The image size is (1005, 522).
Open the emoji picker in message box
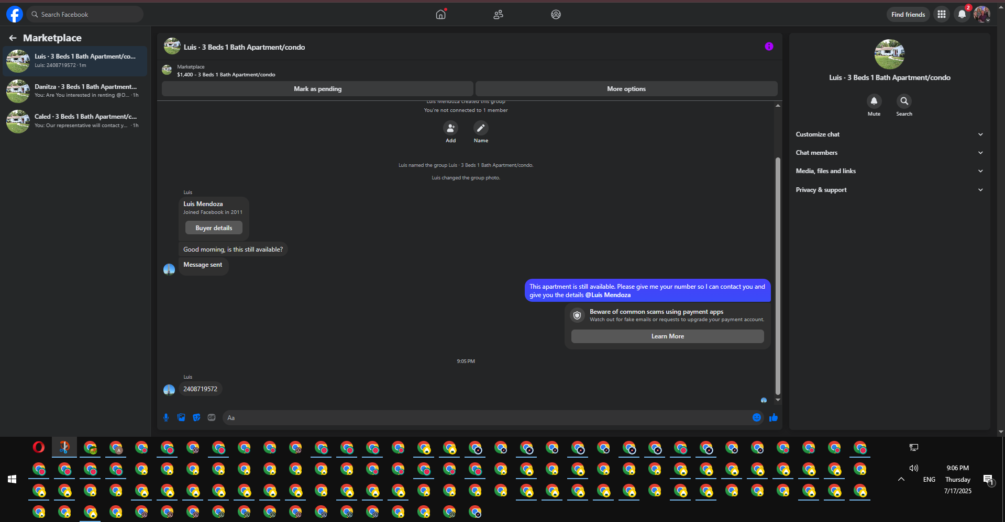pos(757,417)
